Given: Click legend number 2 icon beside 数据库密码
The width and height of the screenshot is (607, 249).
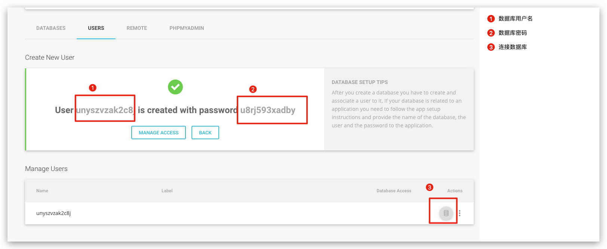Looking at the screenshot, I should pyautogui.click(x=491, y=33).
